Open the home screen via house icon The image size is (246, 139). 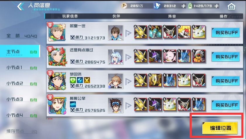(x=231, y=6)
